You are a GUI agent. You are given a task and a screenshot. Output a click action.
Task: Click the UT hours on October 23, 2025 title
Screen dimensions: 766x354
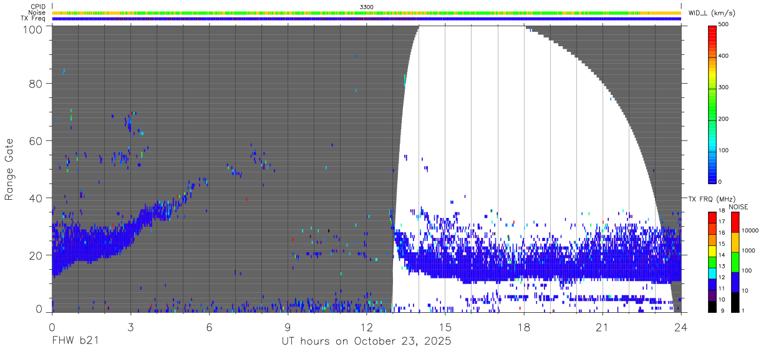click(x=366, y=341)
